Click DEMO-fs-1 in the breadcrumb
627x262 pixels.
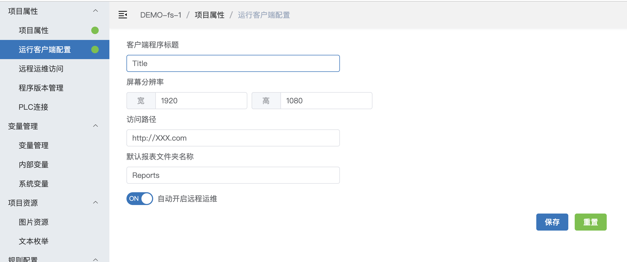coord(161,15)
